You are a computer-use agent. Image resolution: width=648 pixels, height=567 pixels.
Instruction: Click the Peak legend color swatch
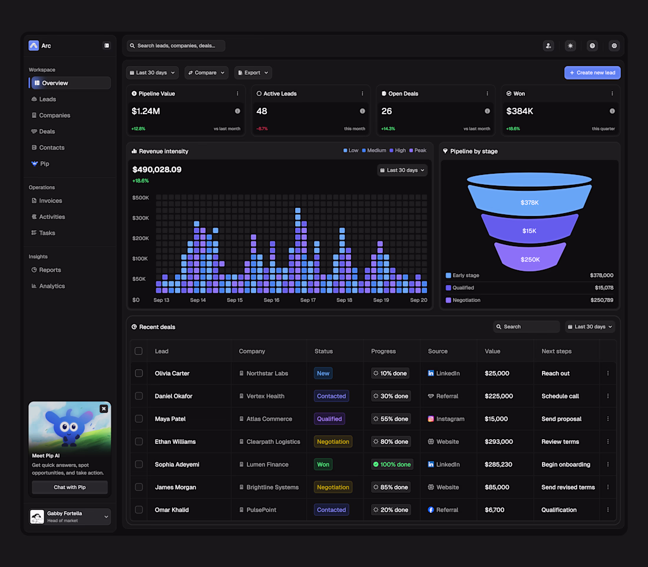tap(411, 150)
